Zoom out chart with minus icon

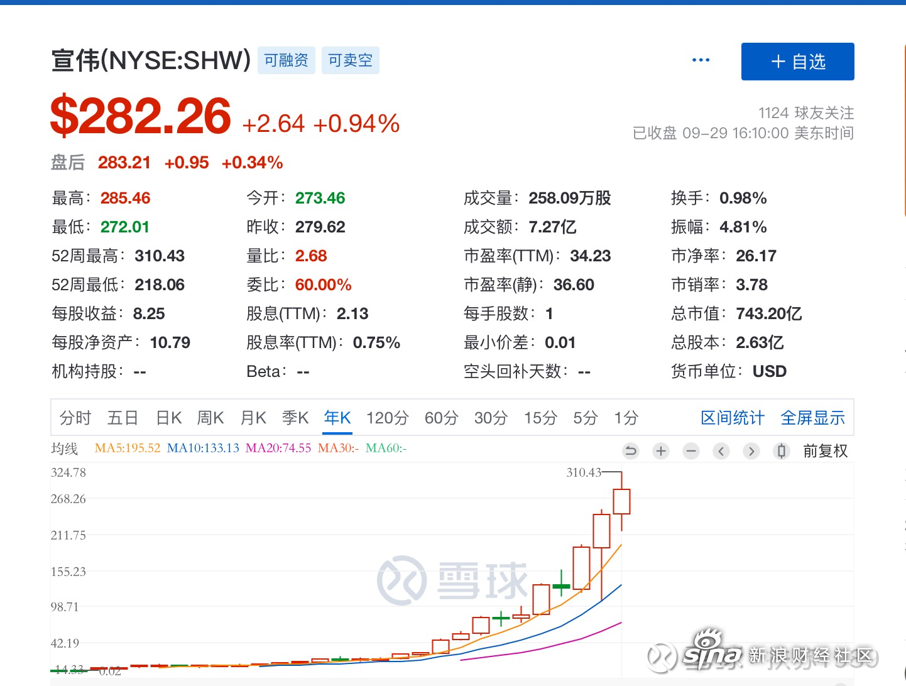point(691,451)
